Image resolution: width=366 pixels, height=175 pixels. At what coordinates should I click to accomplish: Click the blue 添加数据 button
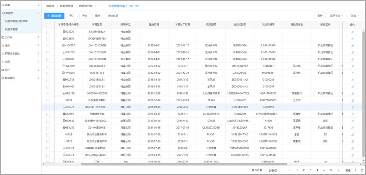(x=54, y=16)
